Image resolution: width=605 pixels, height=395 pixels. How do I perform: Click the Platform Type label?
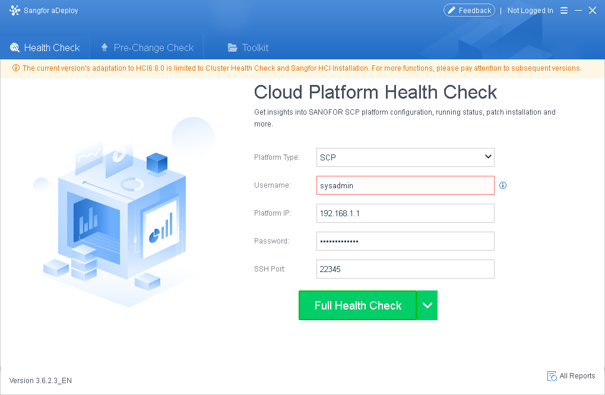[277, 157]
